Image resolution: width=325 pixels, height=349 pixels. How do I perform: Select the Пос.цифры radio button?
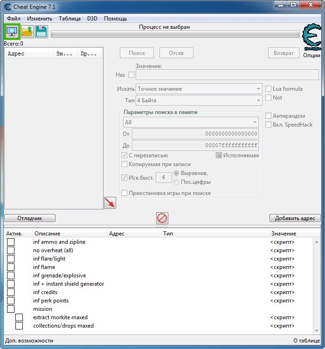176,182
